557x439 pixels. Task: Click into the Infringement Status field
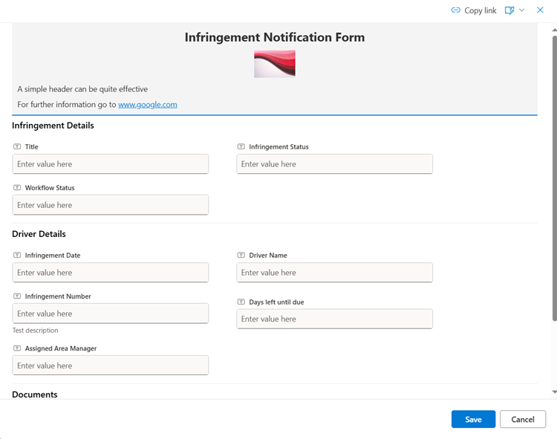[334, 164]
